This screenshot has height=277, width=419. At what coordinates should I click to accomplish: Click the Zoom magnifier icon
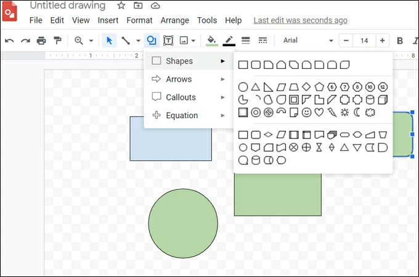pyautogui.click(x=79, y=41)
